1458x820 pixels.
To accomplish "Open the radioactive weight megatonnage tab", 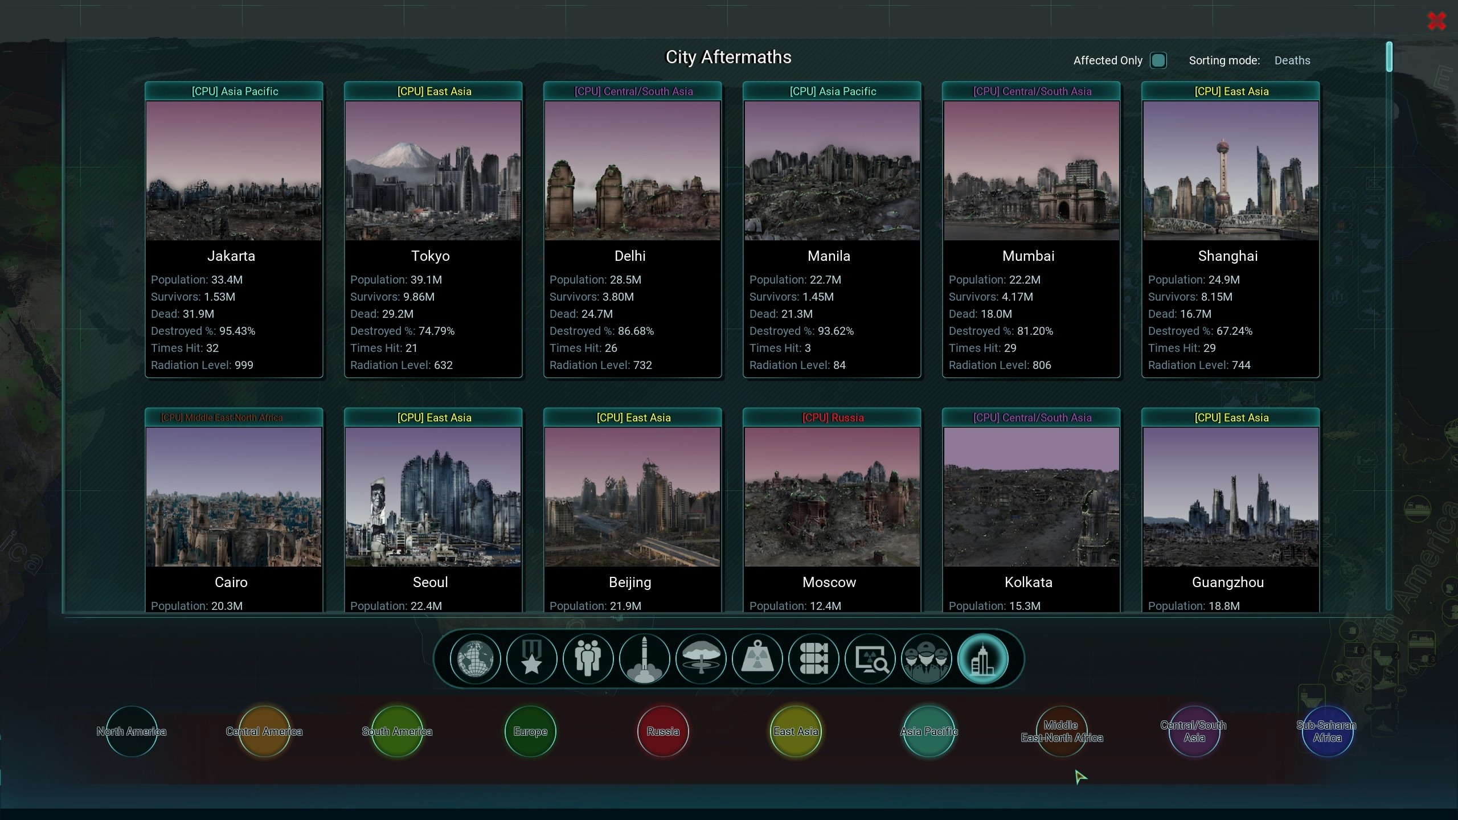I will (x=757, y=659).
